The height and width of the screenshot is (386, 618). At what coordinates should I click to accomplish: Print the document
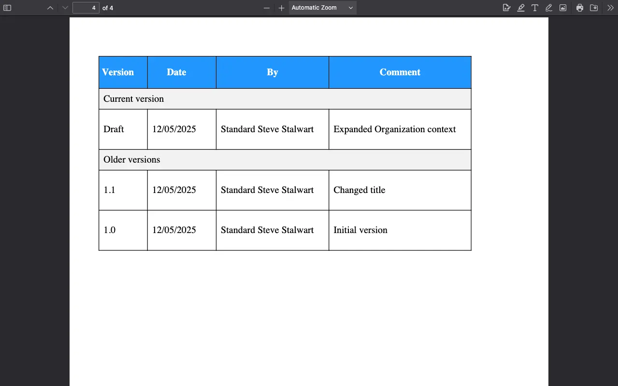[580, 8]
